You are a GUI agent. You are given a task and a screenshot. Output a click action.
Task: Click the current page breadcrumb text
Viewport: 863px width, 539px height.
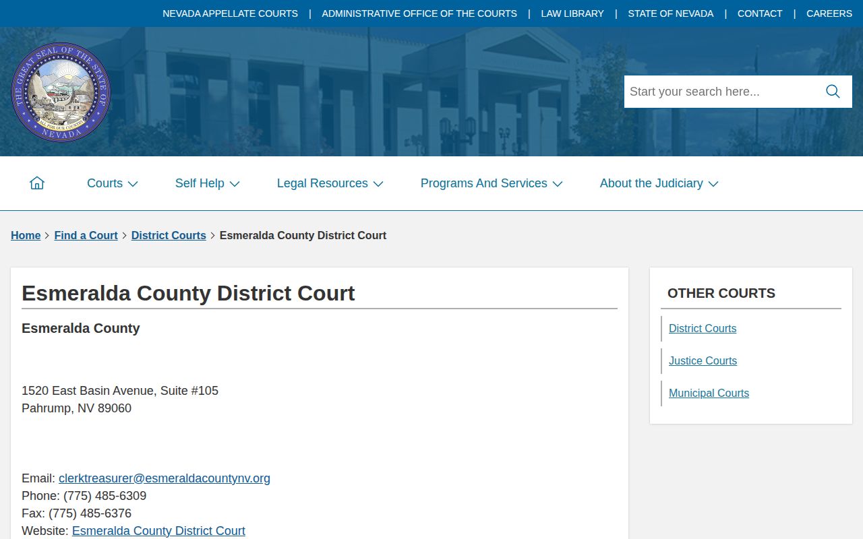303,235
